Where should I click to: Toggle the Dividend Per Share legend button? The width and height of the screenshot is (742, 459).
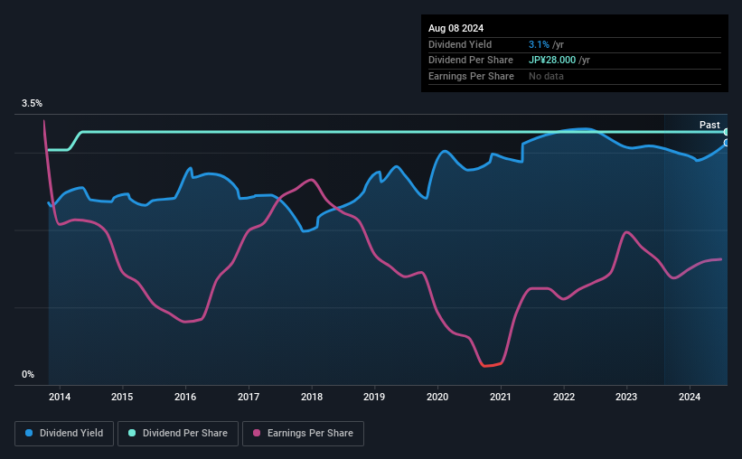[178, 434]
